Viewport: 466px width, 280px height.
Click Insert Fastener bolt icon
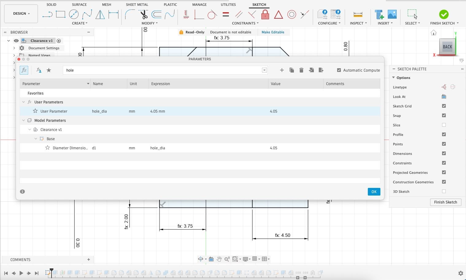click(x=379, y=14)
